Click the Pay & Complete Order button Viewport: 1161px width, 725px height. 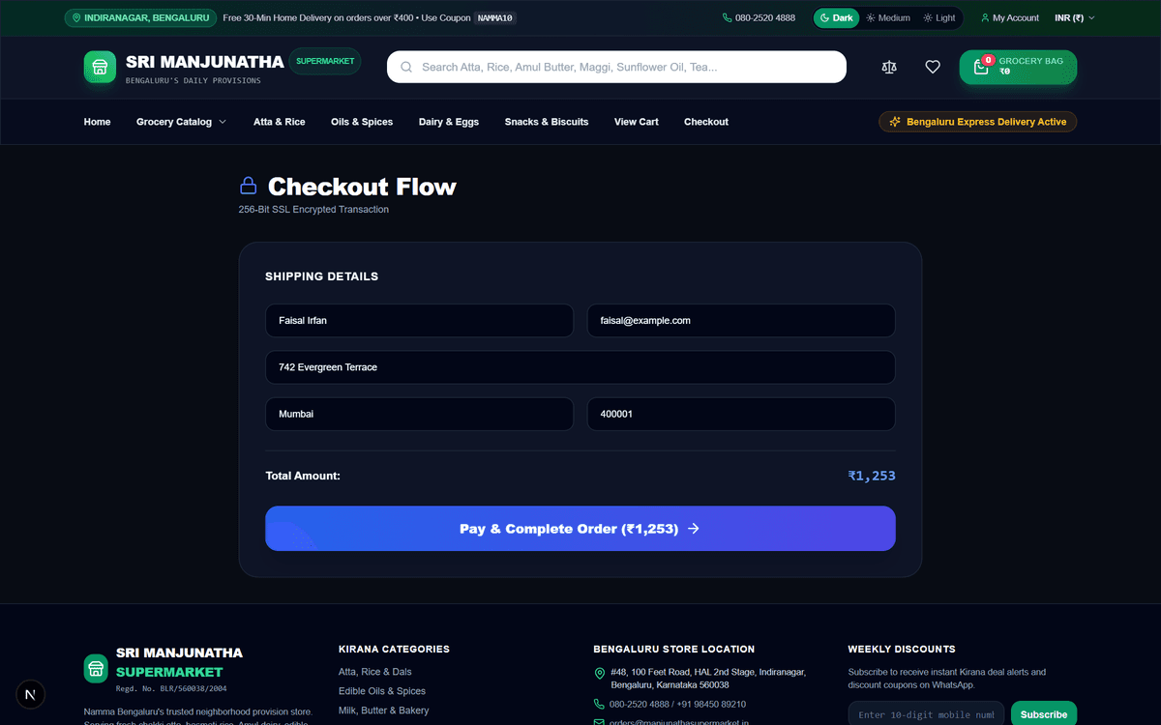(580, 529)
